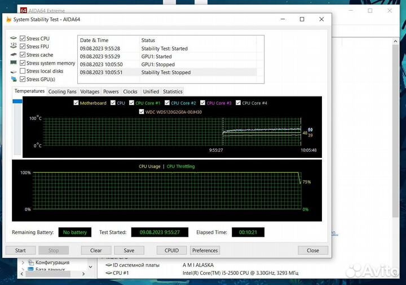The width and height of the screenshot is (406, 285).
Task: Toggle CPU Core #2 graph checkbox
Action: coord(167,103)
